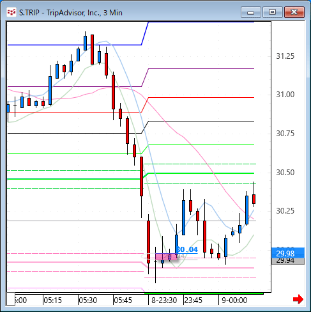Select the gray 29.94 price label
This screenshot has height=312, width=311.
[x=288, y=261]
